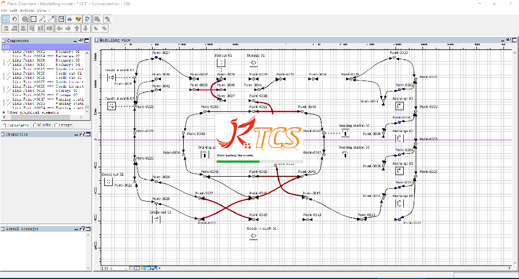Click the Point-0027 node on the canvas
This screenshot has width=519, height=279.
pyautogui.click(x=156, y=58)
